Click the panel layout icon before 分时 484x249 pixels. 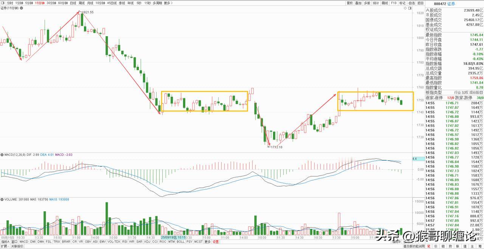[3, 3]
